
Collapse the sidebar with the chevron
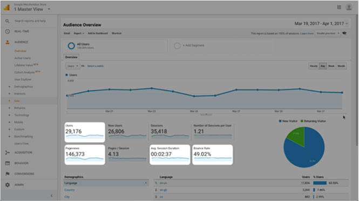[x=51, y=196]
